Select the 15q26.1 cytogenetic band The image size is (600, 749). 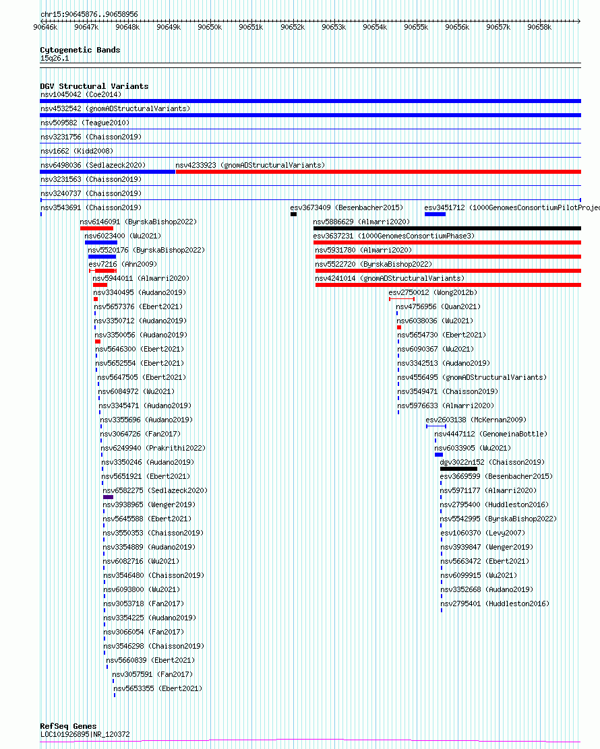pos(55,59)
